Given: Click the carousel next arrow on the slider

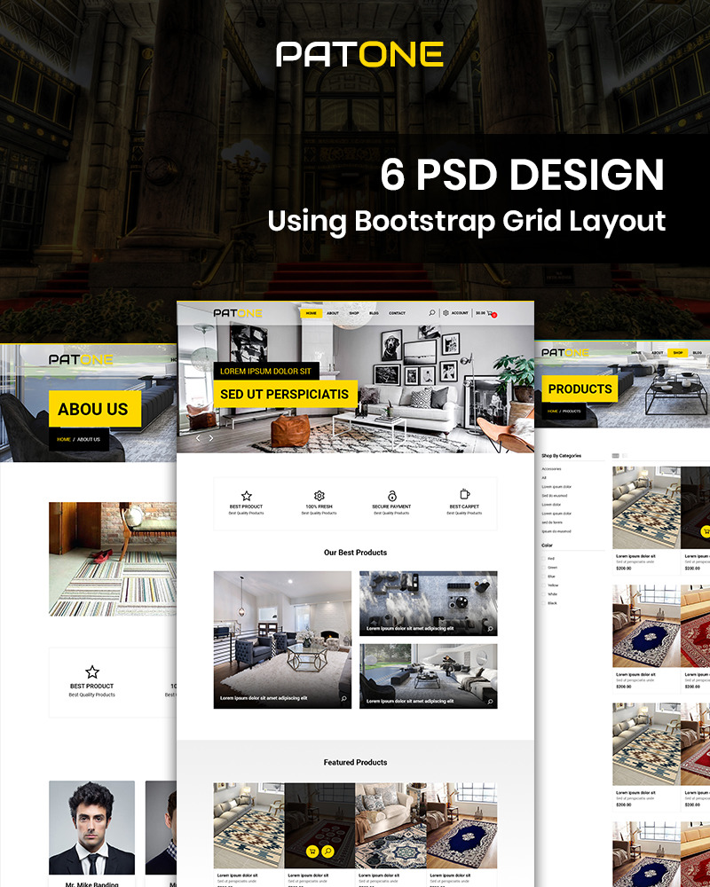Looking at the screenshot, I should point(212,438).
